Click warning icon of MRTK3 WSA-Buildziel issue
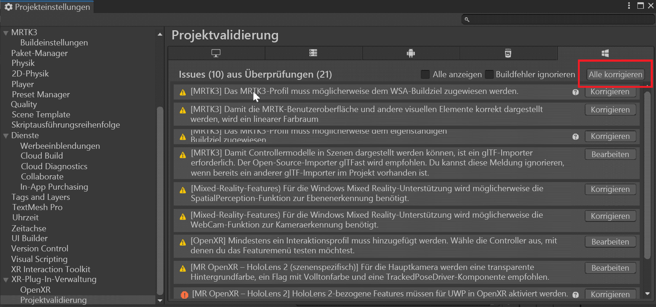Screen dimensions: 656x307 click(x=183, y=92)
